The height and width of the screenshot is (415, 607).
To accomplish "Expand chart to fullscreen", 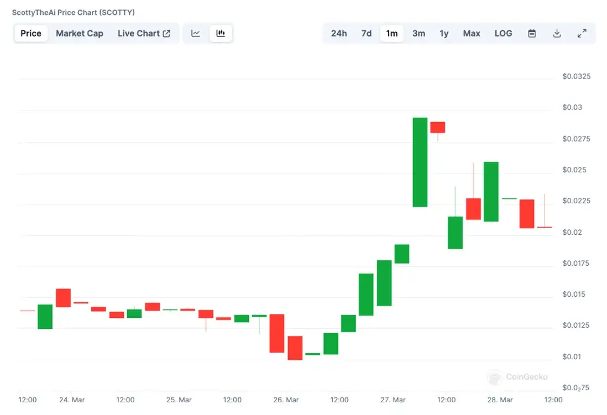I will 582,33.
